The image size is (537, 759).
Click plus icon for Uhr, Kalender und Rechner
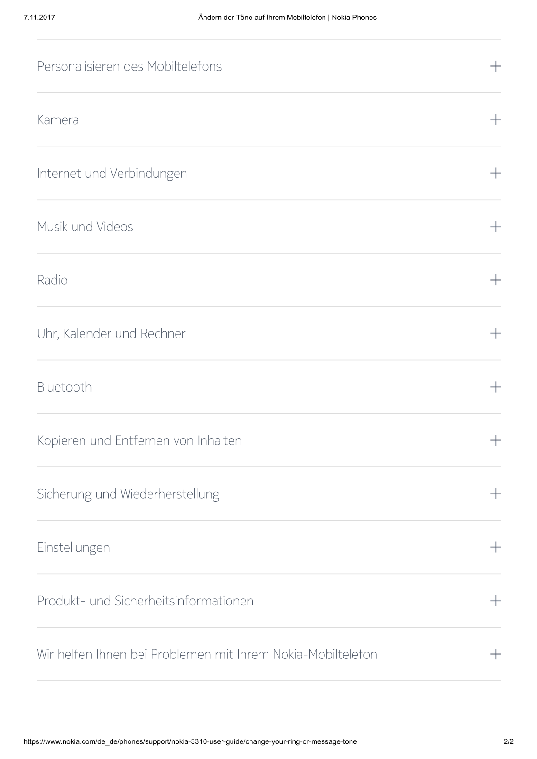pyautogui.click(x=495, y=333)
